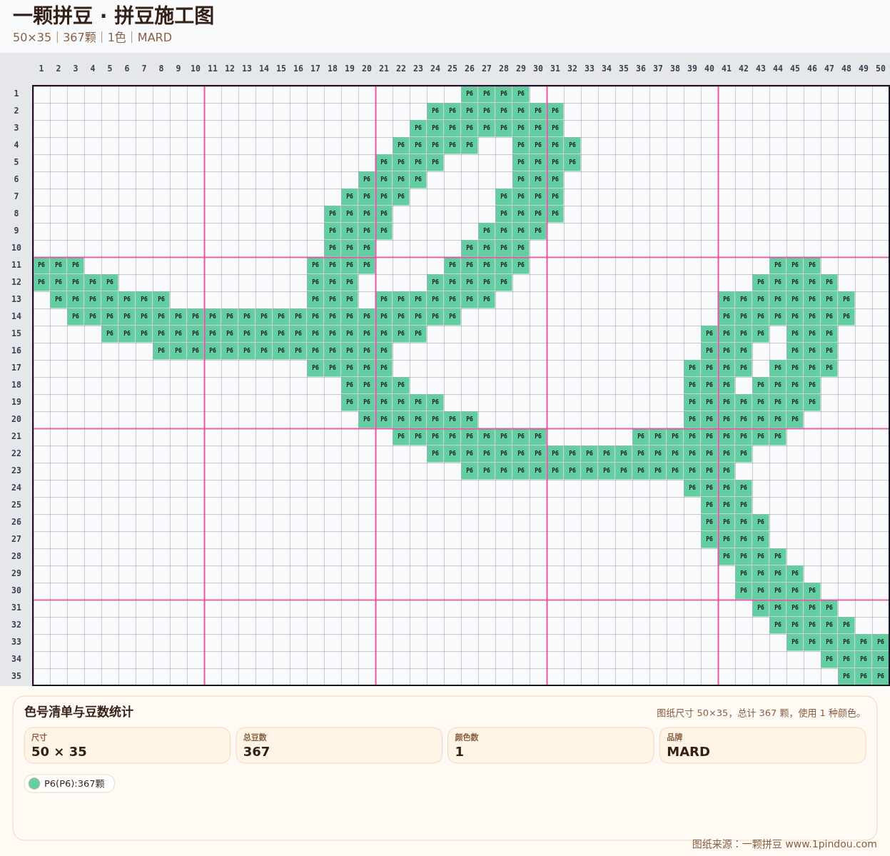Click the P6 bead at row 16, column 8
This screenshot has height=856, width=890.
tap(161, 351)
